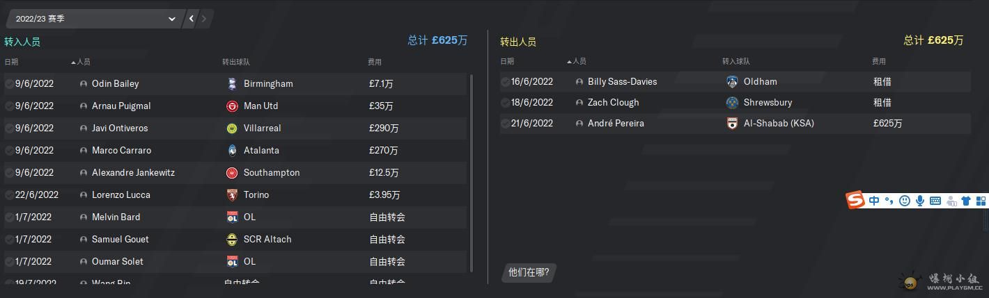This screenshot has width=989, height=298.
Task: Toggle the checkmark beside Billy Sass-Davies row
Action: [505, 82]
